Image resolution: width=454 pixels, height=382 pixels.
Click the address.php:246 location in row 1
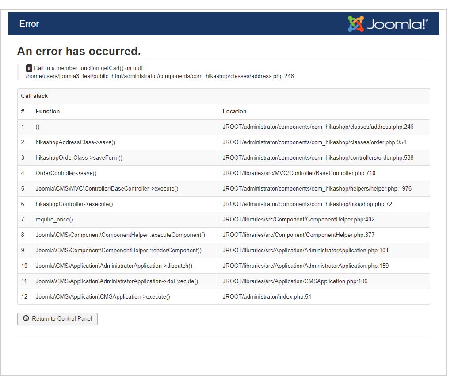[318, 127]
